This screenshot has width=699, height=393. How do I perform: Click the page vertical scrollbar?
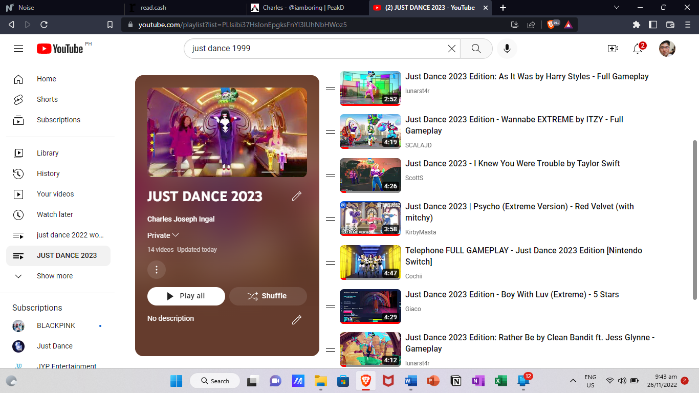point(694,220)
